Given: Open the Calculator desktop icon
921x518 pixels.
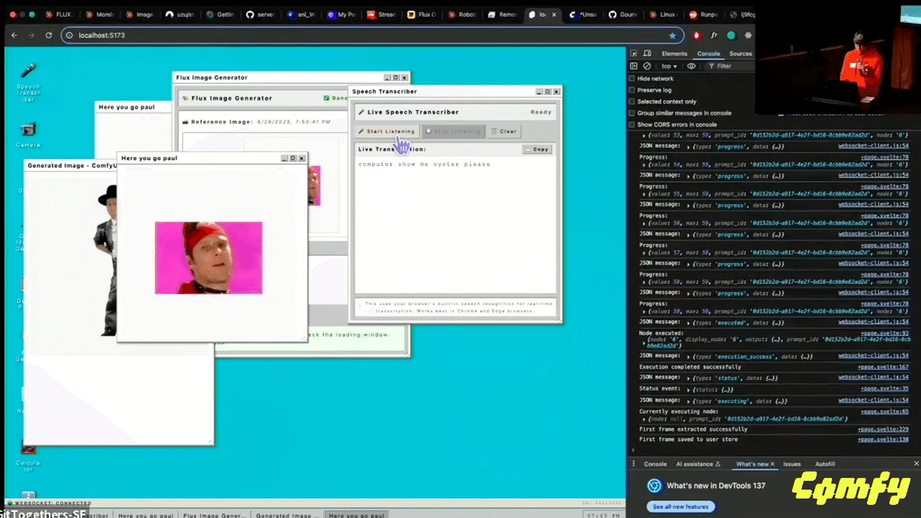Looking at the screenshot, I should (28, 459).
